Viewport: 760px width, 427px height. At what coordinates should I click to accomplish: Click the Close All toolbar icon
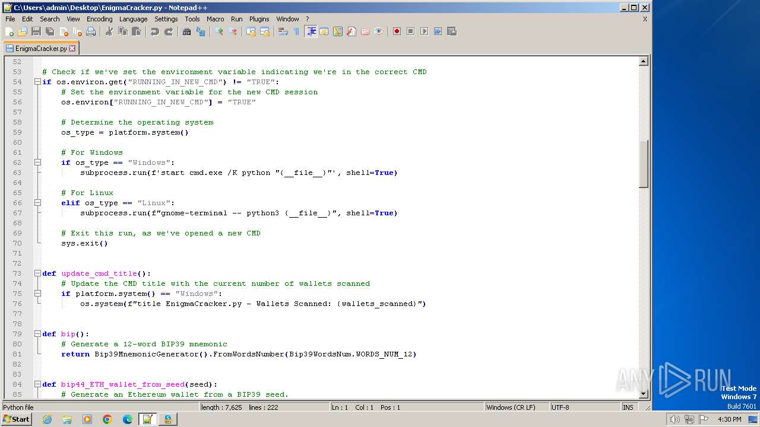click(x=77, y=31)
